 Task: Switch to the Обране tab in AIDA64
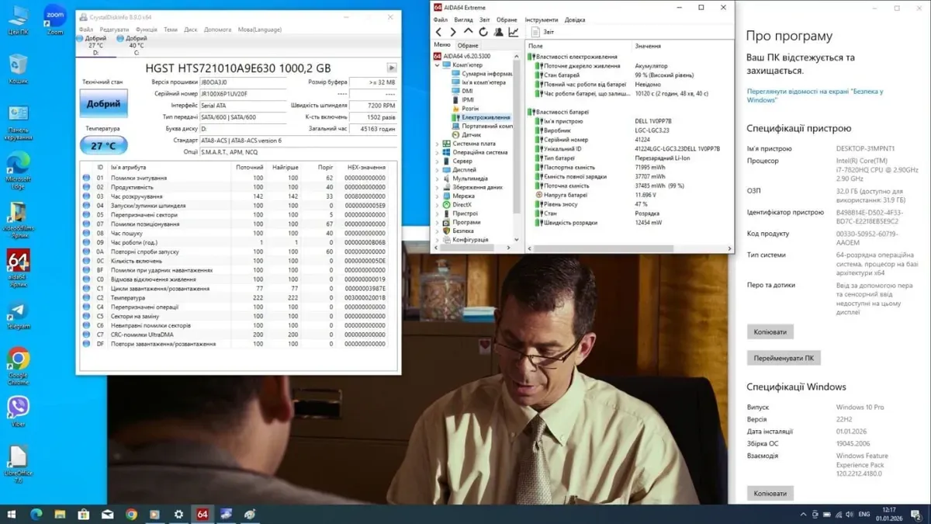click(x=468, y=46)
